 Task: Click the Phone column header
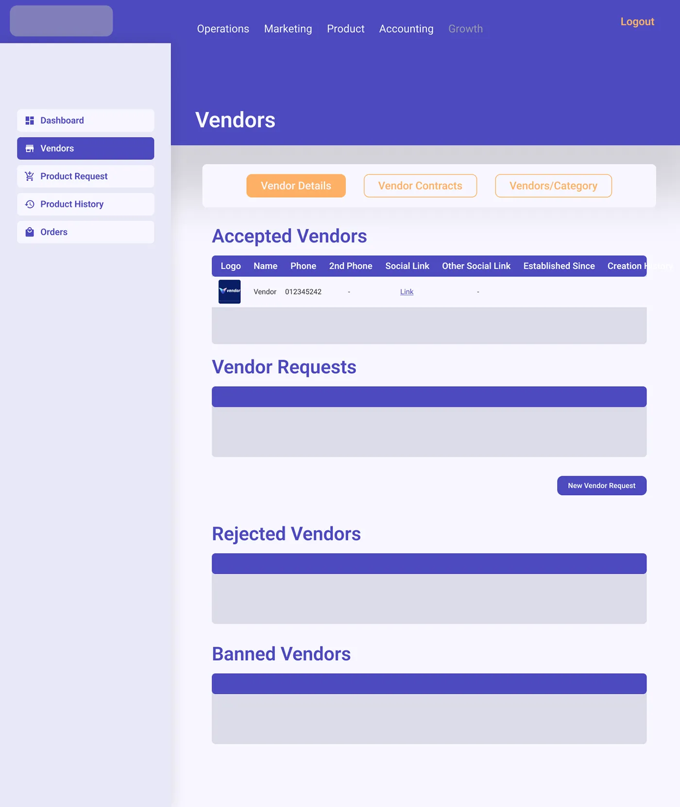[303, 266]
